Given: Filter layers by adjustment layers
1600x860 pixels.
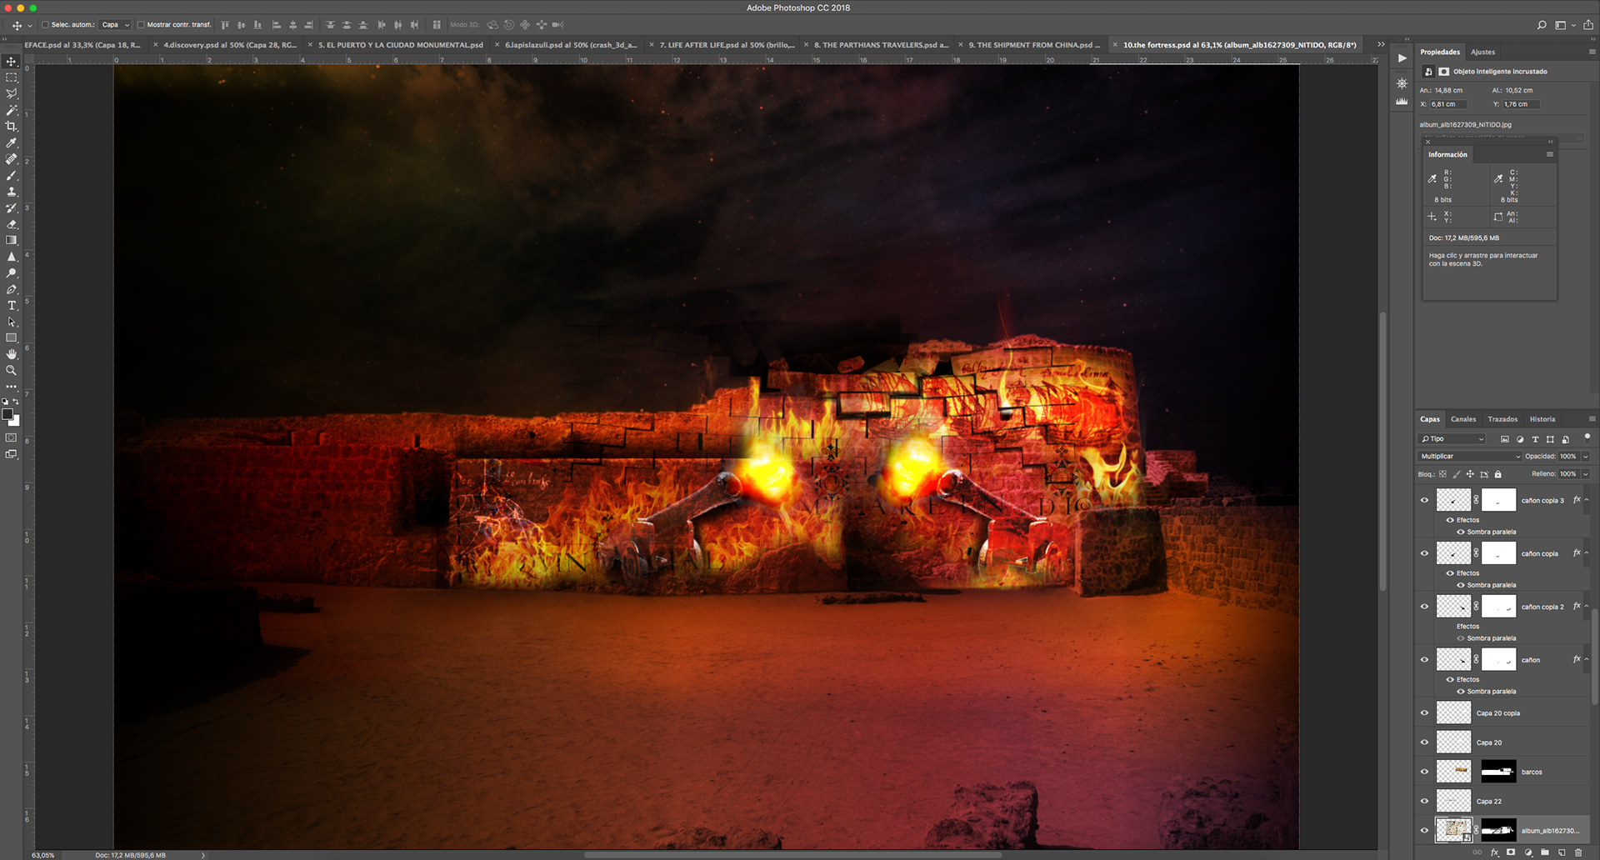Looking at the screenshot, I should coord(1520,439).
